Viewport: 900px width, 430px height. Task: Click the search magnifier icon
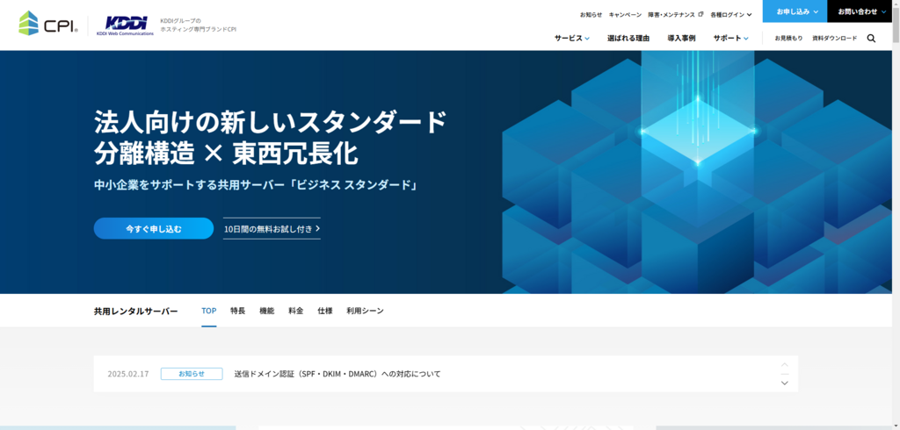tap(871, 39)
